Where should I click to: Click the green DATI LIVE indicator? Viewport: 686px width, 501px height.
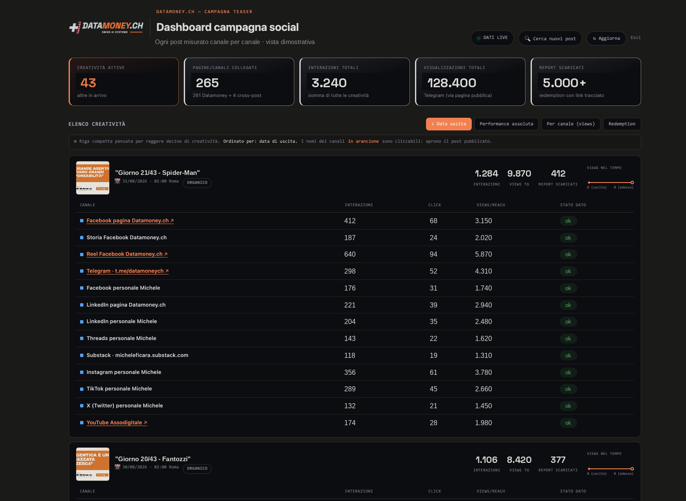[x=479, y=38]
